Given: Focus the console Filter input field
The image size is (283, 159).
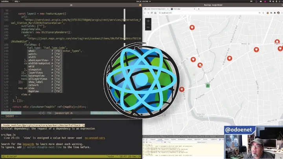Looking at the screenshot, I should pos(181,142).
